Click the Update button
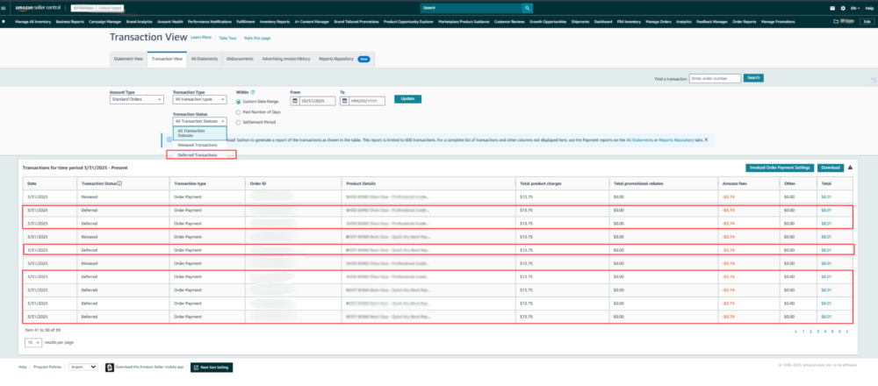878x386 pixels. (x=407, y=99)
